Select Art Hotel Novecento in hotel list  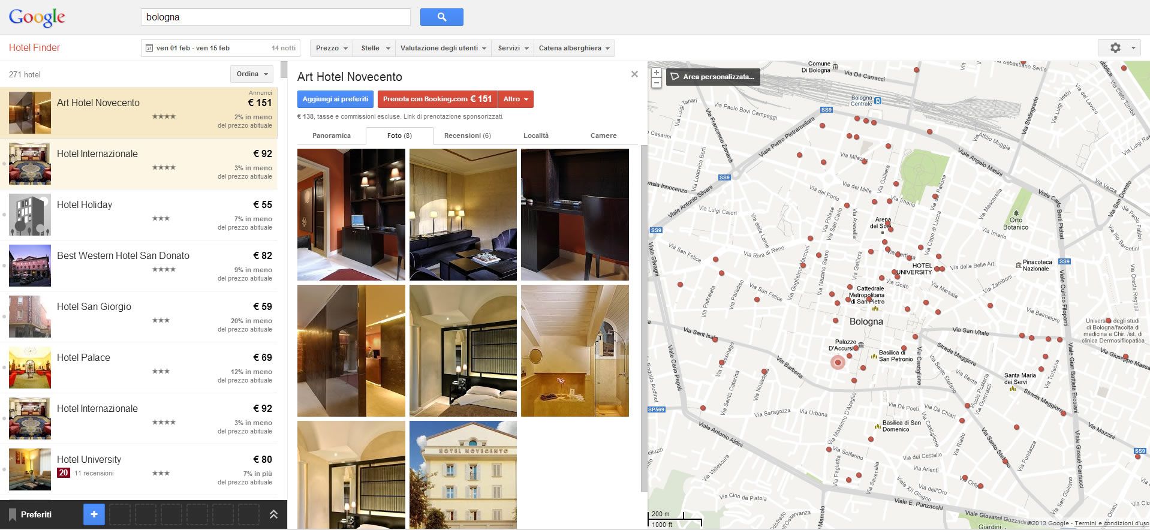(139, 113)
